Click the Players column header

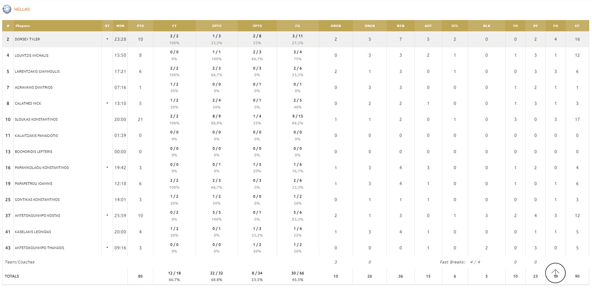[23, 26]
